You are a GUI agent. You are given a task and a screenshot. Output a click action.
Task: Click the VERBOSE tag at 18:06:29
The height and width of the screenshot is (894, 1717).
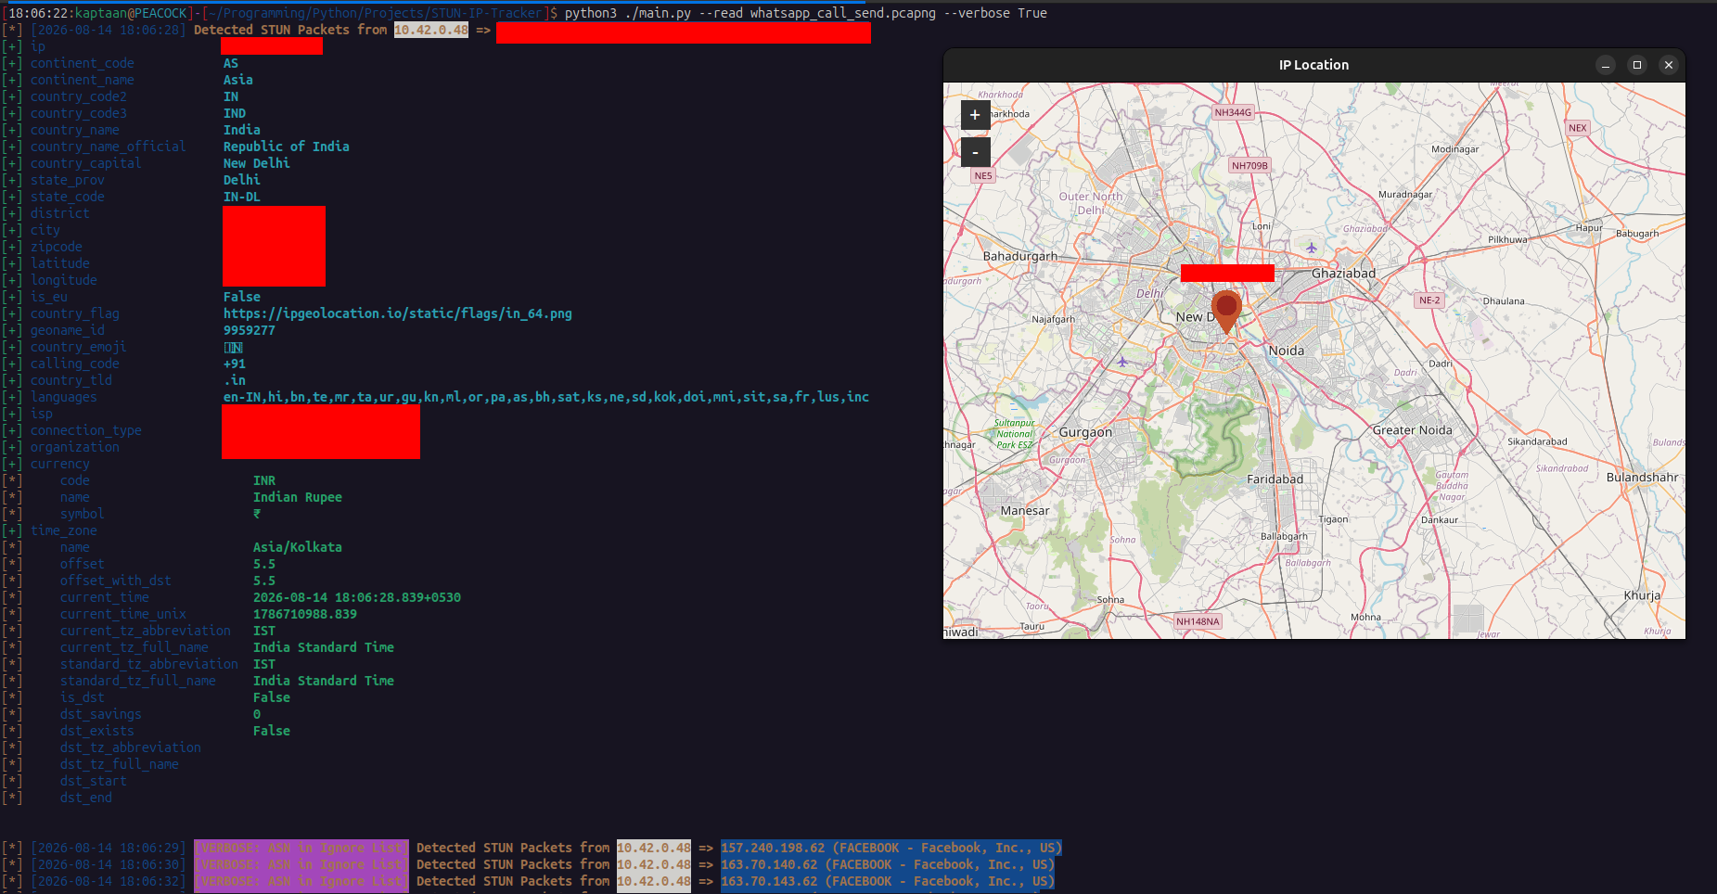301,848
